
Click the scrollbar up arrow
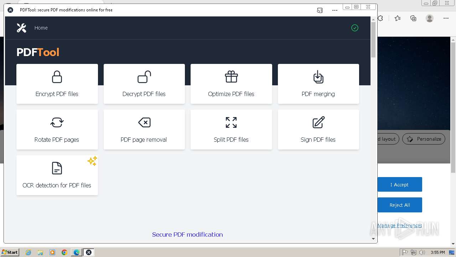(373, 19)
